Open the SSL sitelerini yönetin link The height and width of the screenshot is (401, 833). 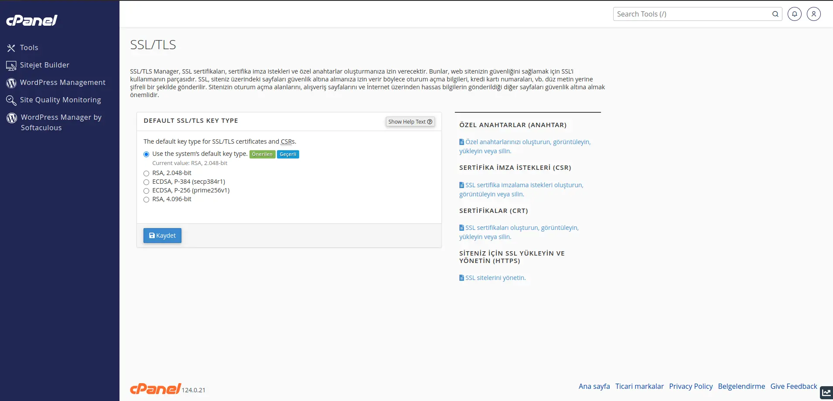pyautogui.click(x=495, y=278)
